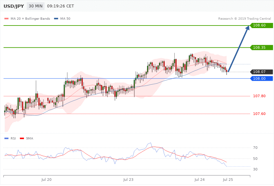Click the MA 50 legend color swatch
Screen dimensions: 274x186
[x=56, y=18]
